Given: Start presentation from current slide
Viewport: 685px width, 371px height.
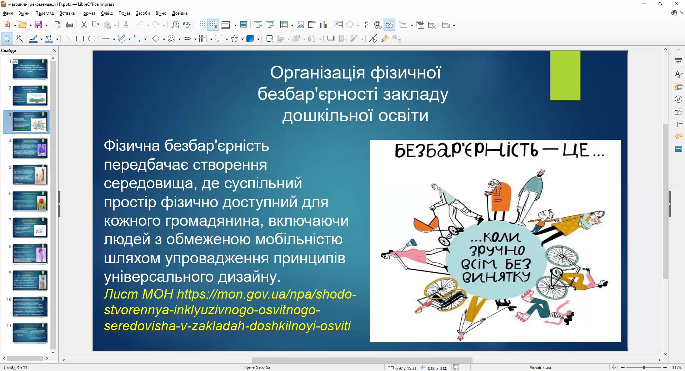Looking at the screenshot, I should (270, 25).
